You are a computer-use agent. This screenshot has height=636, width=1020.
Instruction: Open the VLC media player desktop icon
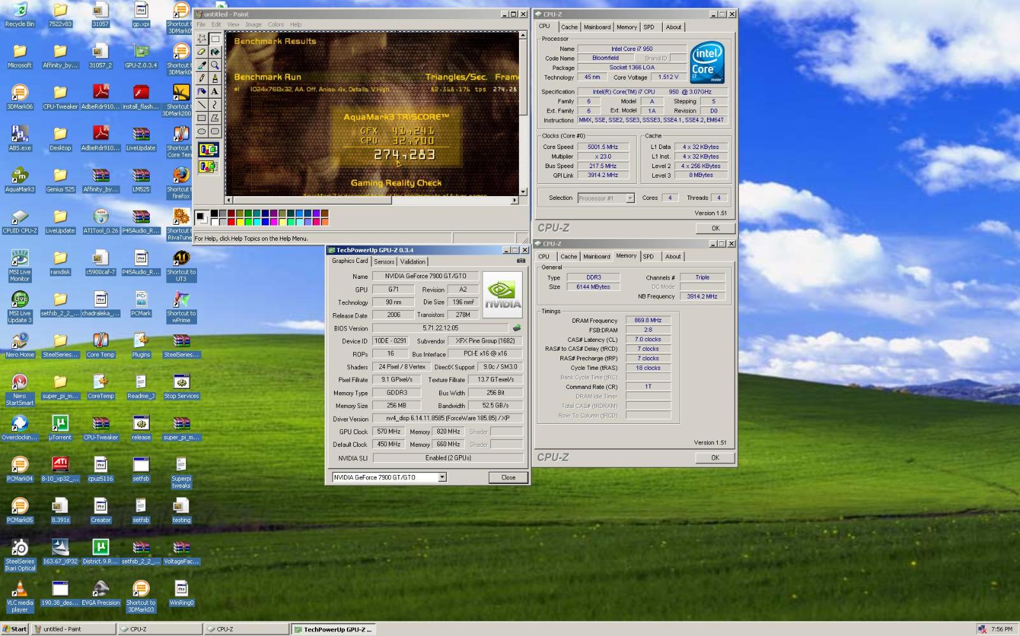pyautogui.click(x=20, y=597)
